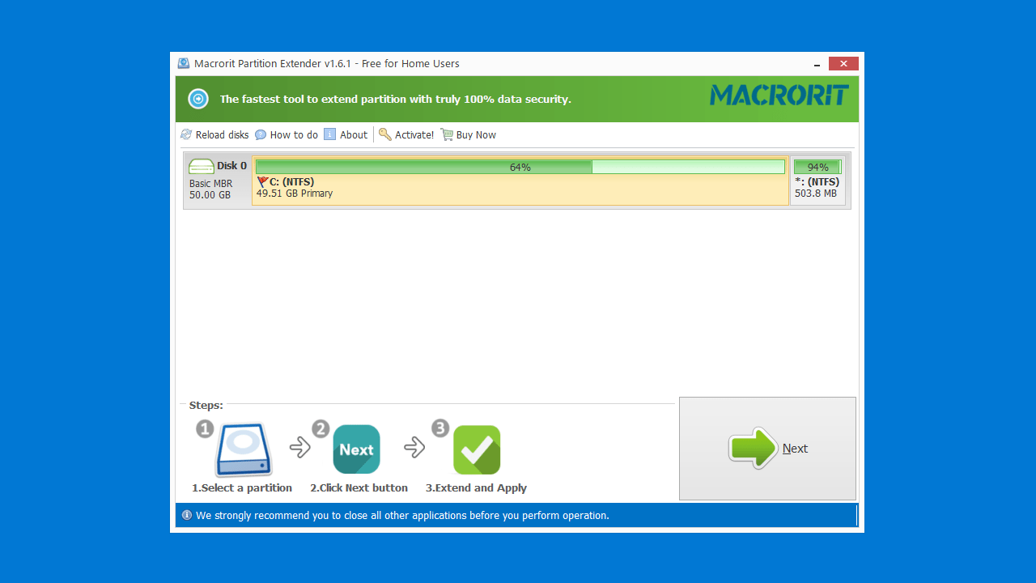
Task: Click the "Basic MBR" disk label
Action: click(x=211, y=184)
